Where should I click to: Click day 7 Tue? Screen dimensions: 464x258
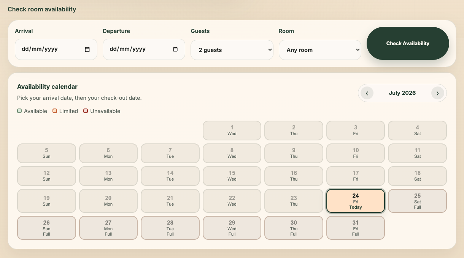pyautogui.click(x=170, y=153)
